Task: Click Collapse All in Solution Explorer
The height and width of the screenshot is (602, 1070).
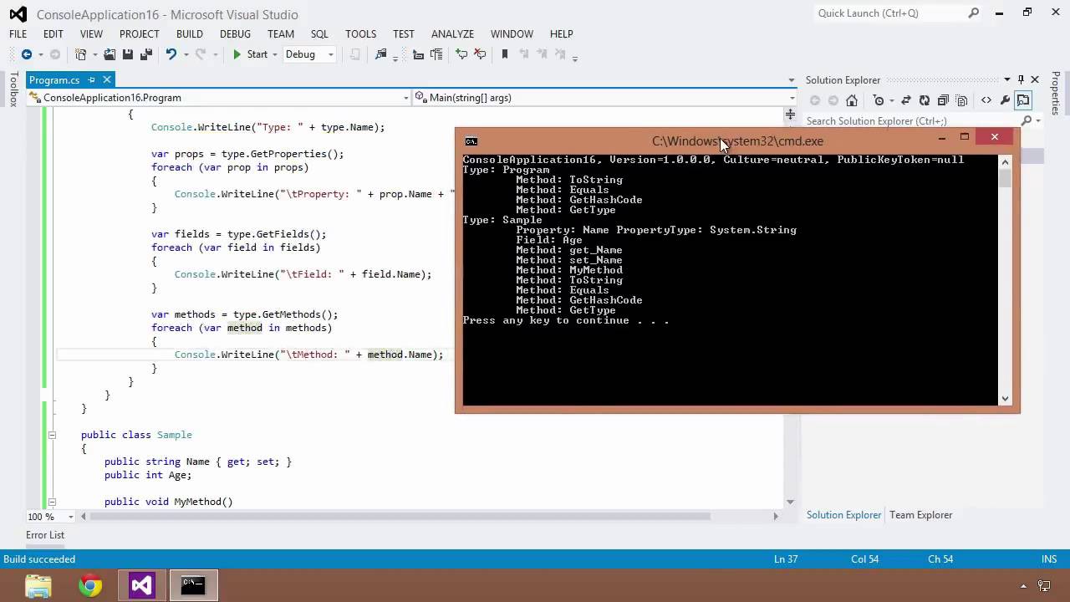Action: tap(943, 100)
